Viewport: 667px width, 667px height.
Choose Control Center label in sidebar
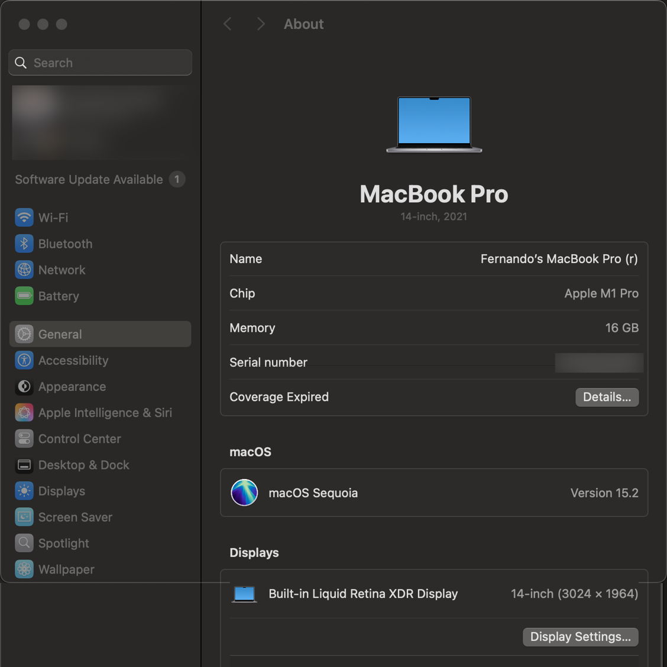pyautogui.click(x=80, y=439)
